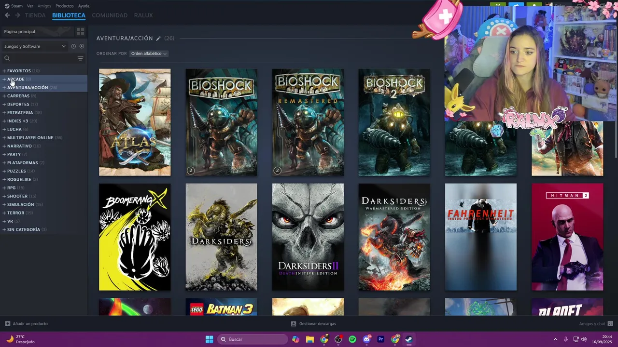Screen dimensions: 618x347
Task: Expand the ESTRATEGIA category
Action: pos(4,113)
